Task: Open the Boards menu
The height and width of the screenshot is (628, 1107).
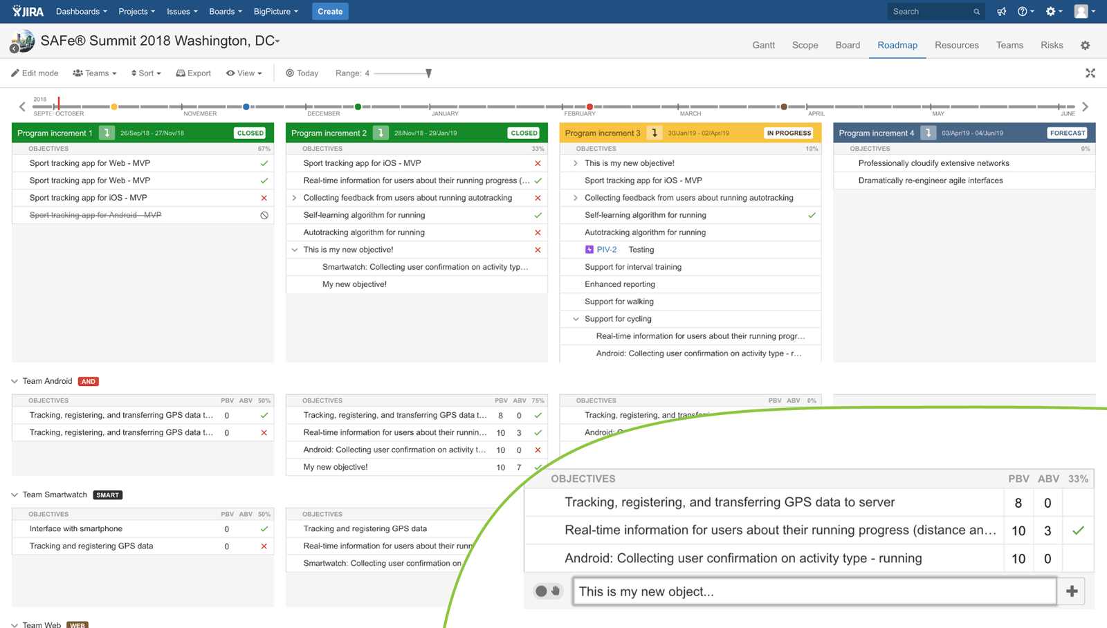Action: tap(223, 11)
